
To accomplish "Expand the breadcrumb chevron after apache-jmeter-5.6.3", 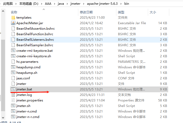I will (121, 4).
